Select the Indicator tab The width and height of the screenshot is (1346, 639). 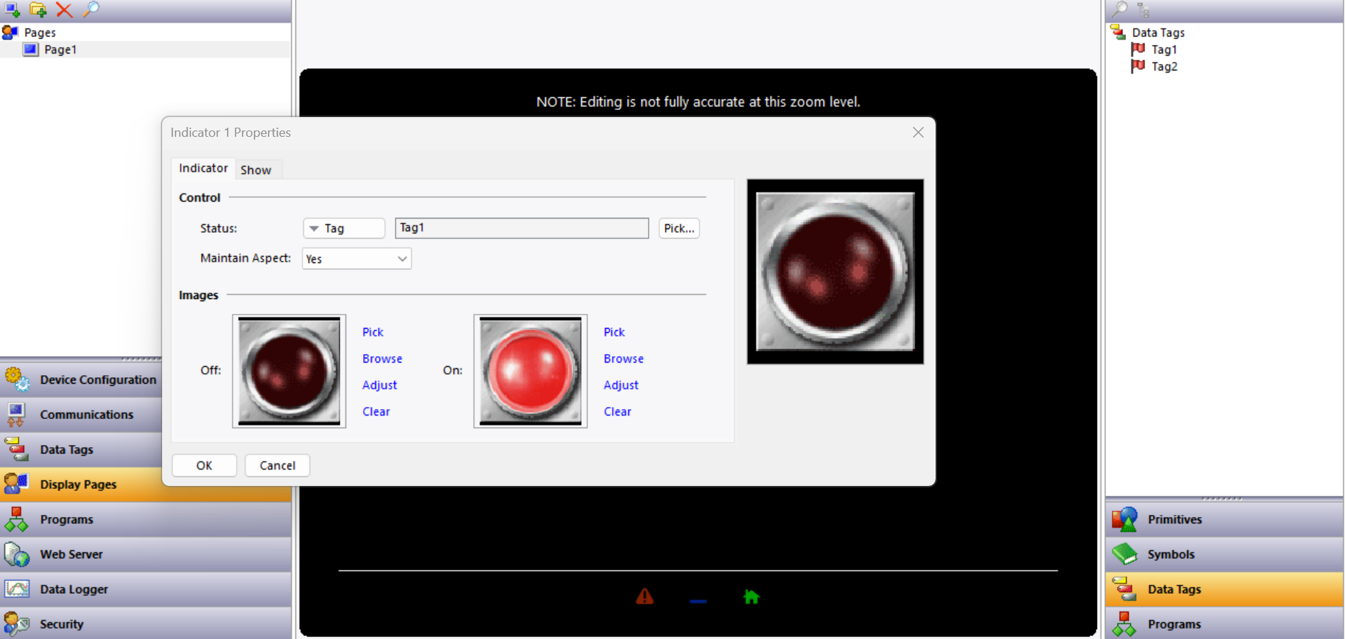click(203, 169)
